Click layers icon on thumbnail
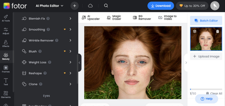Screen dimensions: 225x106 [x=195, y=31]
